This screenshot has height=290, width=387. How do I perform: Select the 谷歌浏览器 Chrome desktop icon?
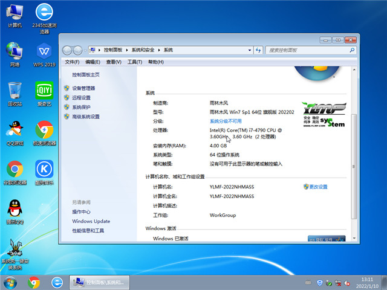15,173
